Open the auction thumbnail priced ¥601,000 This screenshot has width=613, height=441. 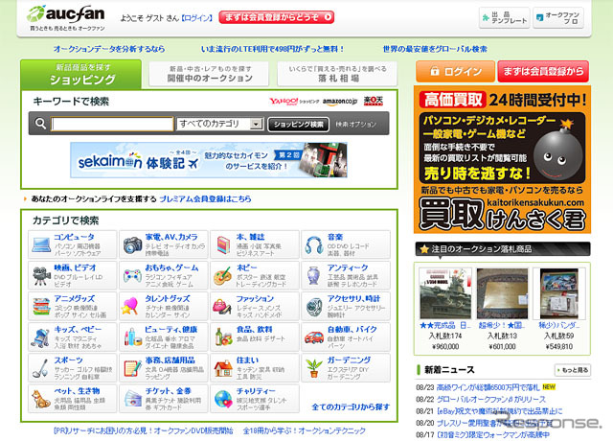pyautogui.click(x=502, y=293)
